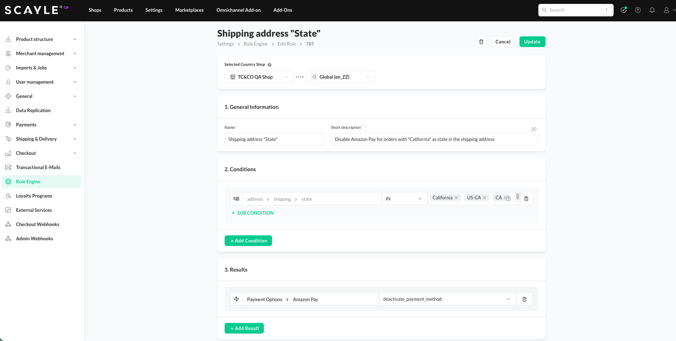Click the Data Replication sidebar icon

[8, 110]
